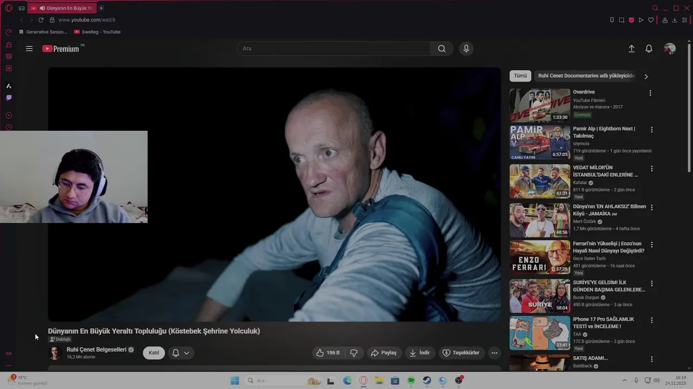Open the Opera menu logo
Viewport: 693px width, 389px height.
point(9,8)
